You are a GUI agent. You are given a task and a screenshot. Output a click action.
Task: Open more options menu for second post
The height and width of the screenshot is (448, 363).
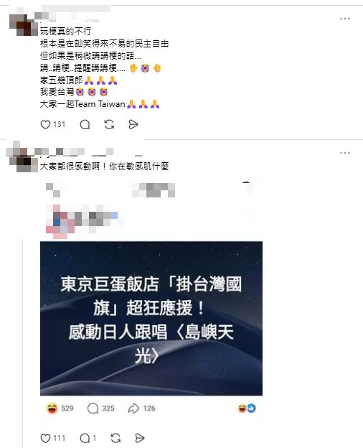345,153
